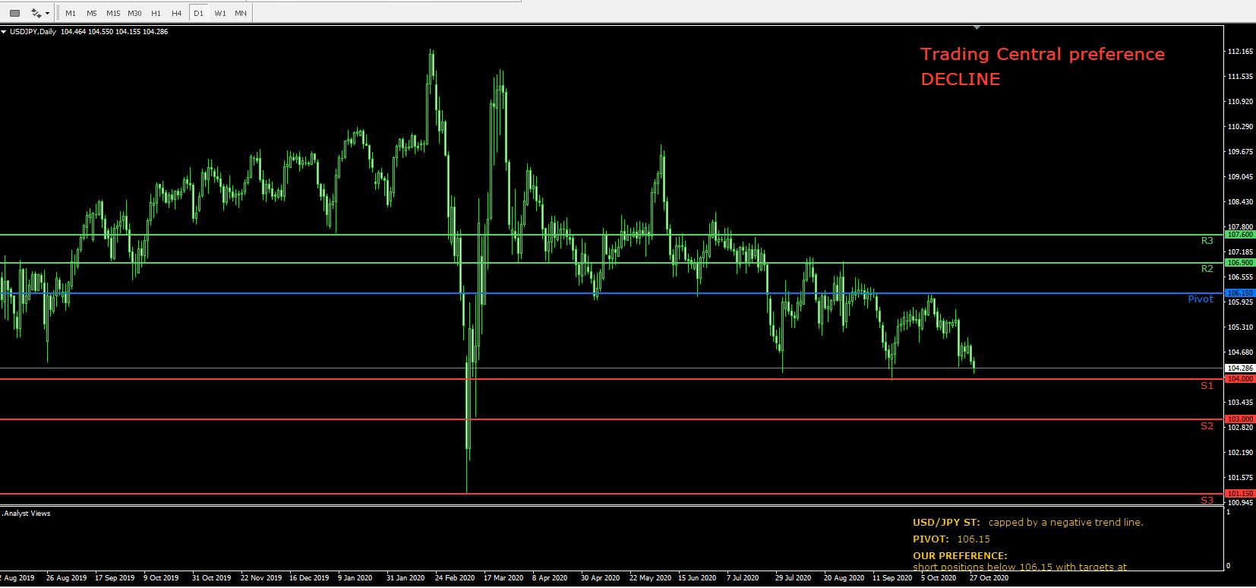Switch chart to H1 timeframe
The image size is (1256, 588).
coord(156,13)
